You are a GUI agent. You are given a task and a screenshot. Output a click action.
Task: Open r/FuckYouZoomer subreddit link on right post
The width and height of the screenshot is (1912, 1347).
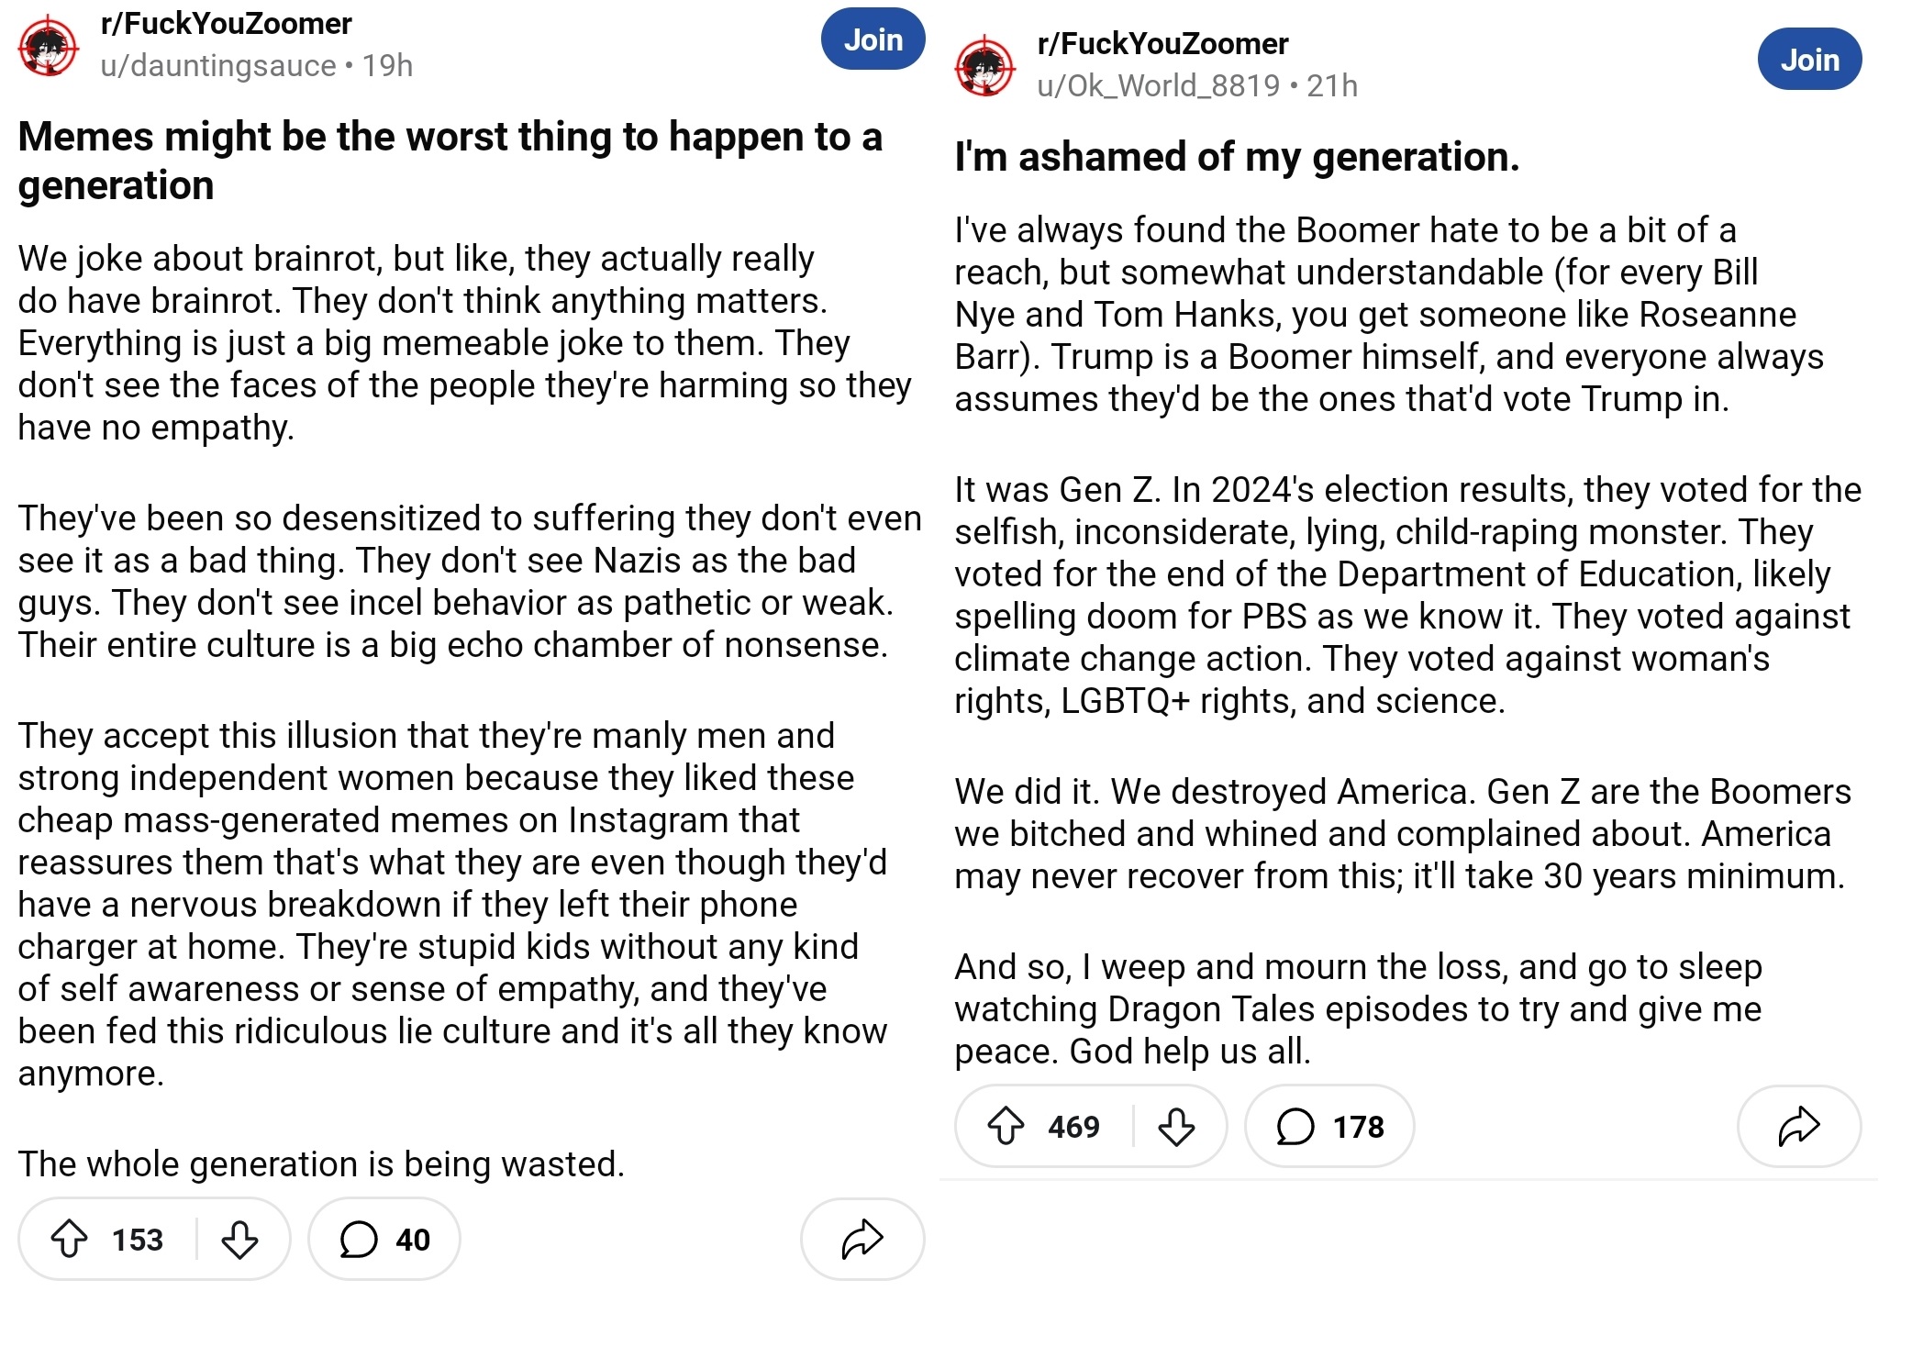coord(1162,44)
